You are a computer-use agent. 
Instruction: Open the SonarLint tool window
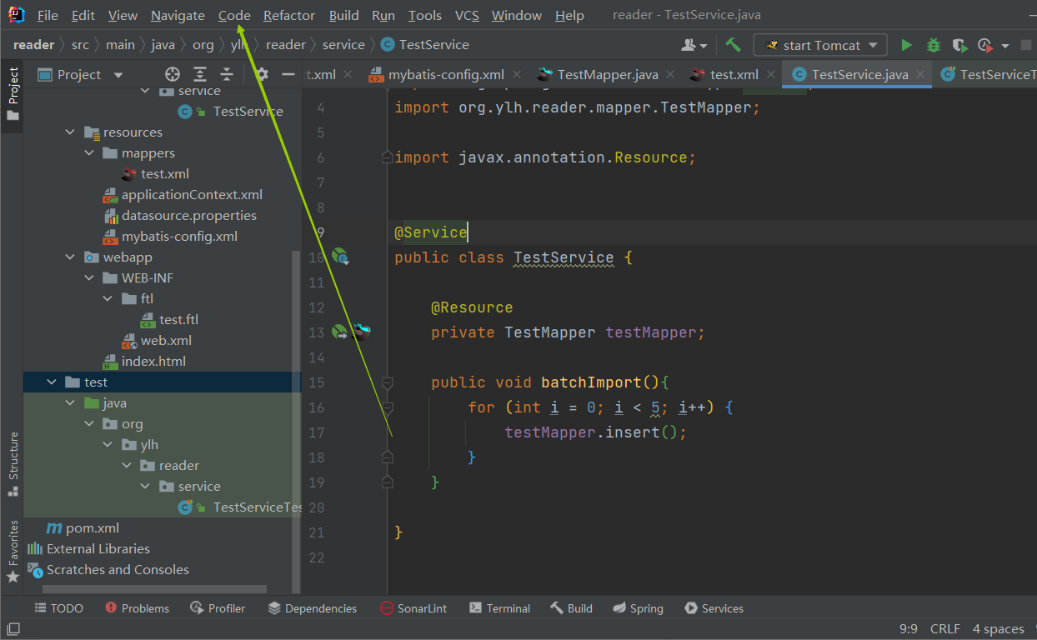[x=413, y=608]
